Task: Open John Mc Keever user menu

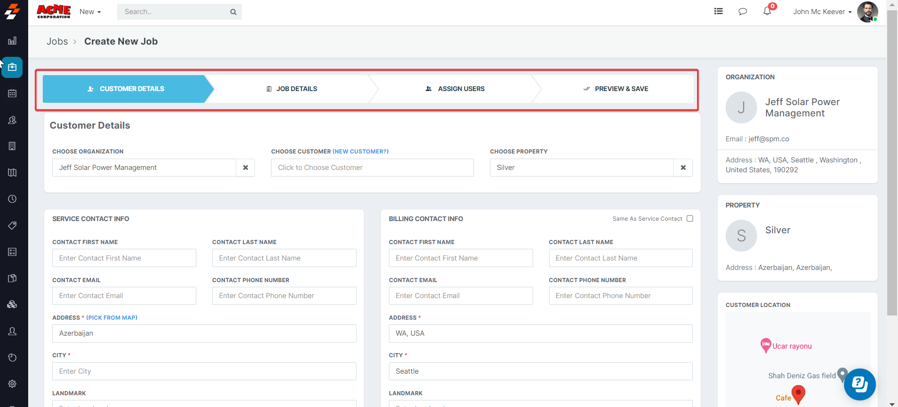Action: (x=822, y=12)
